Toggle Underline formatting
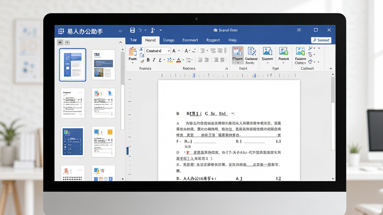Viewport: 383px width, 215px height. [x=160, y=60]
